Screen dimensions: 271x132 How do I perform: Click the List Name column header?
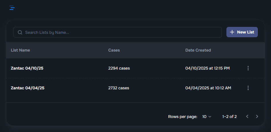(x=20, y=50)
